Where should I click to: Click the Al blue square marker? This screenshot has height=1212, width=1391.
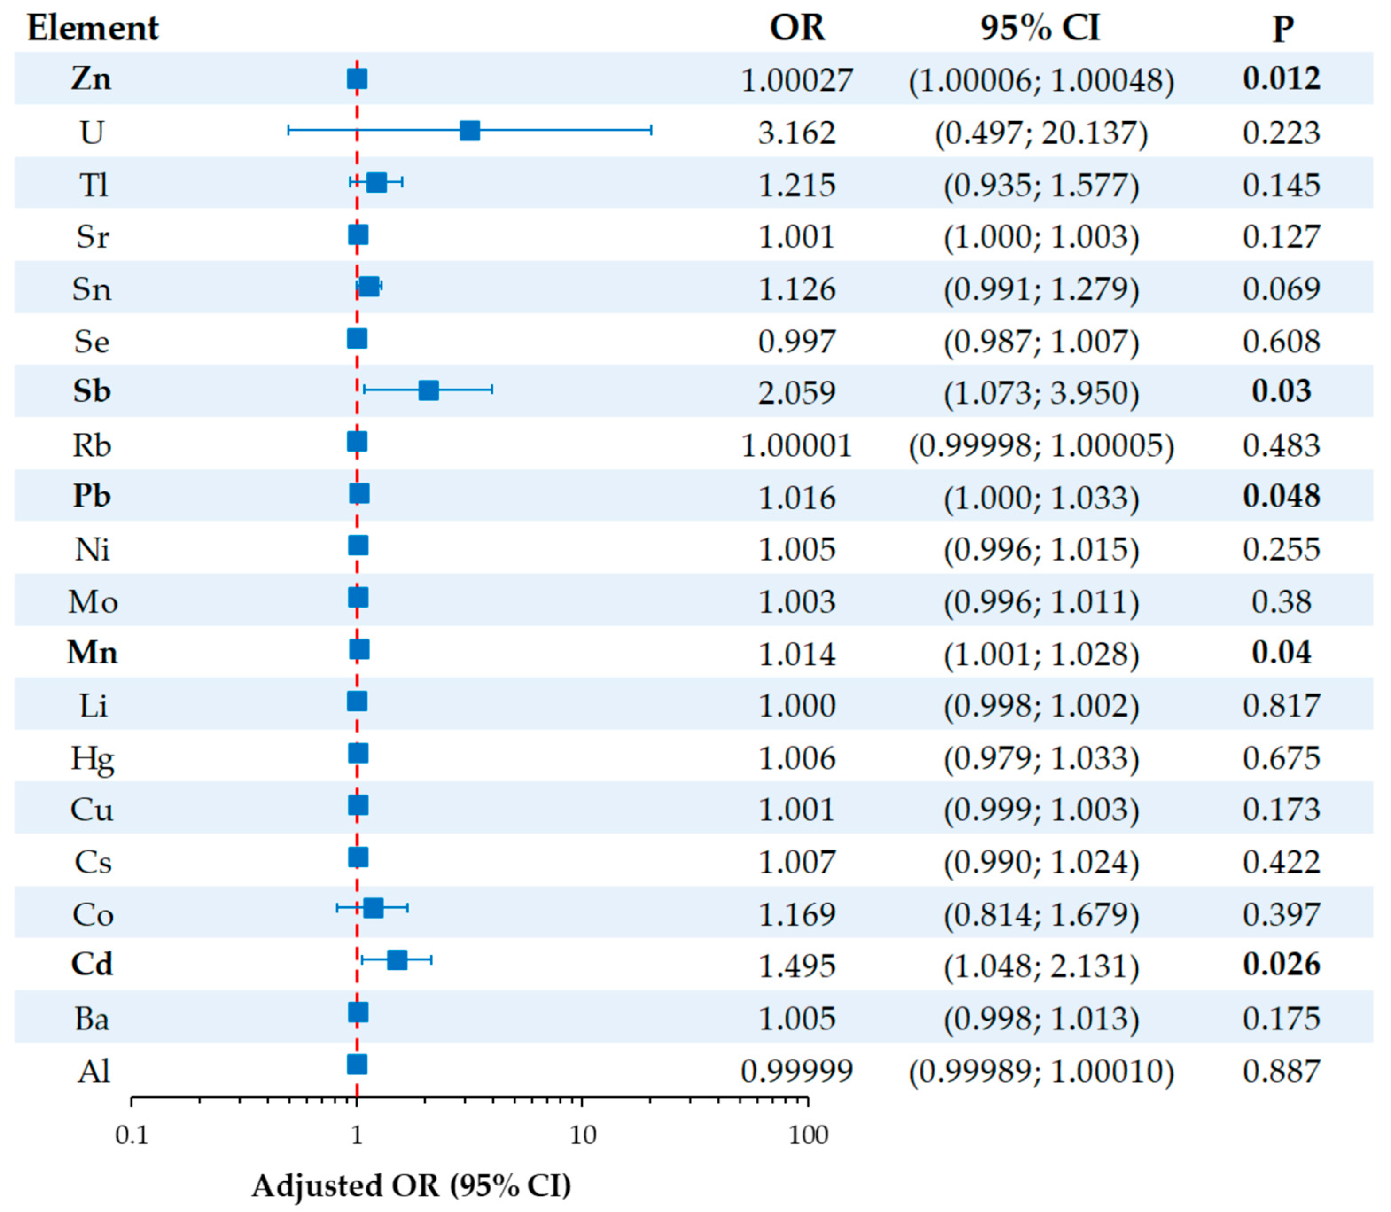tap(357, 1064)
